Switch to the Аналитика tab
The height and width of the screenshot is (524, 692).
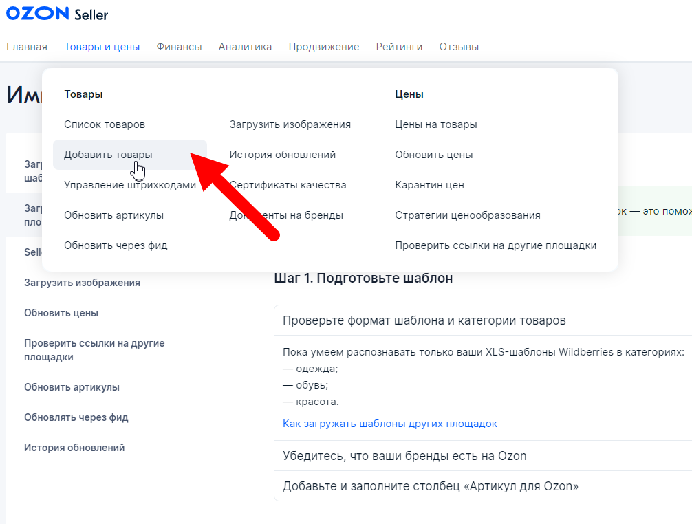click(246, 47)
